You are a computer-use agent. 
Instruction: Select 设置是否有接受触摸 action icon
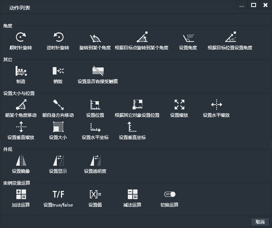98,71
